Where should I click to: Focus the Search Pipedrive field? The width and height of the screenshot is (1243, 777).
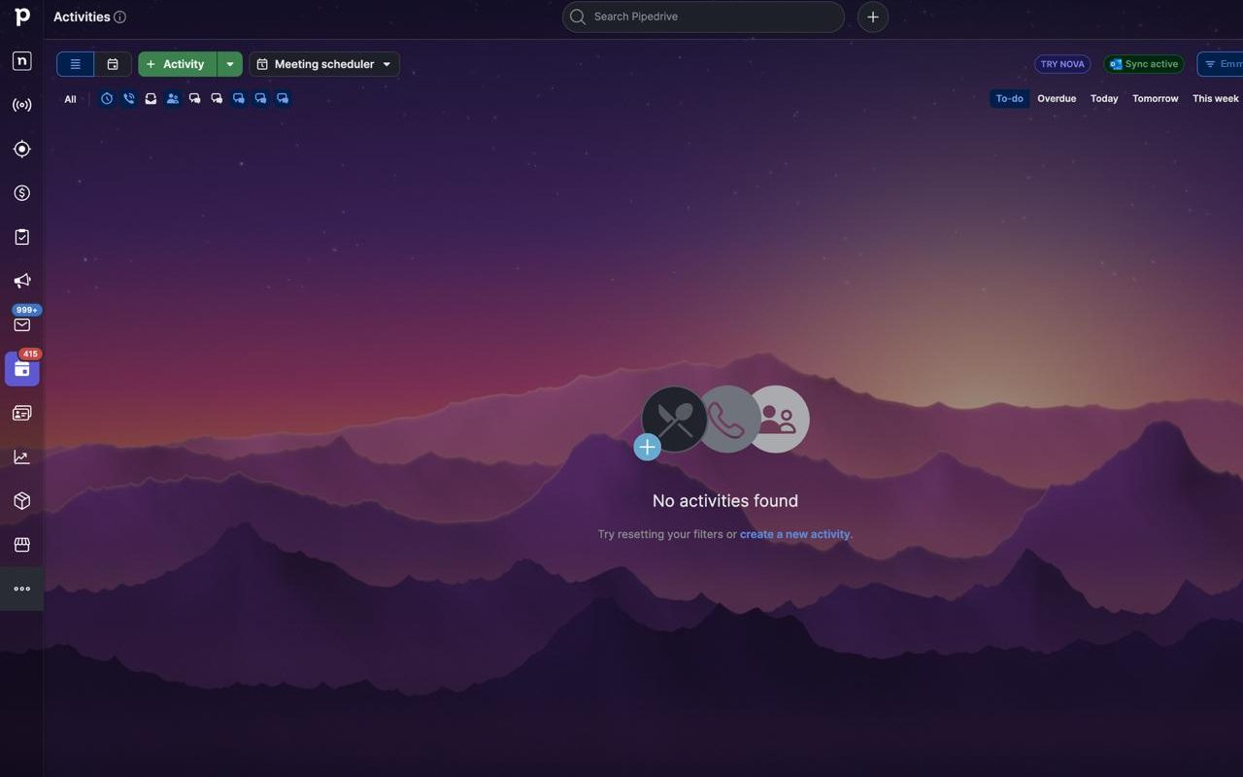pos(703,17)
